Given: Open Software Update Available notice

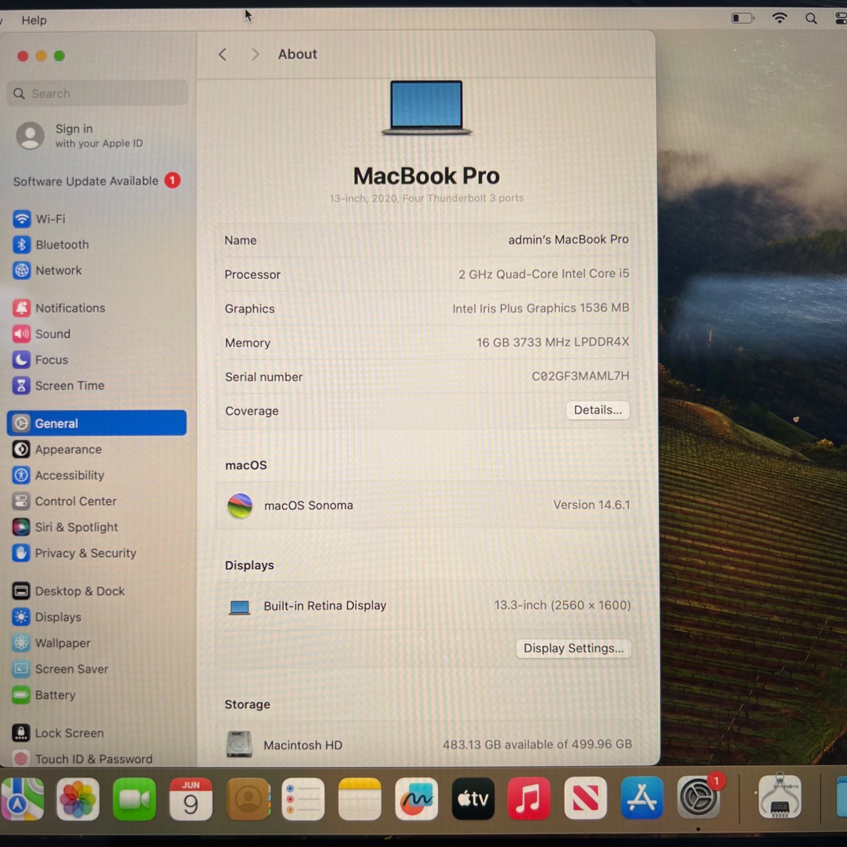Looking at the screenshot, I should (97, 181).
